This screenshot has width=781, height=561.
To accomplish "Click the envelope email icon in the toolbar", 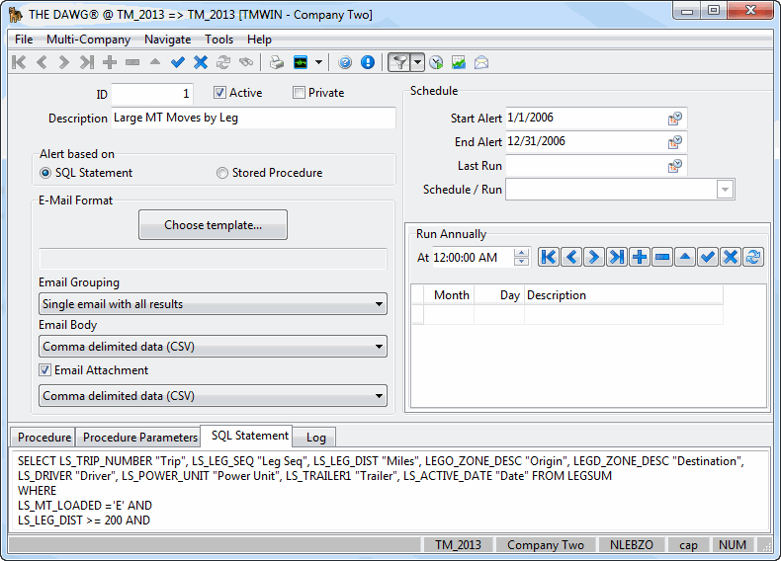I will pos(481,62).
